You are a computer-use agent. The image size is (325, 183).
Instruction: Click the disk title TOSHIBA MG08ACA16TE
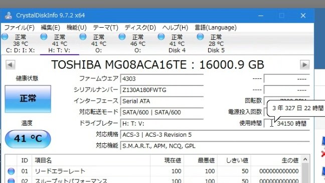157,64
